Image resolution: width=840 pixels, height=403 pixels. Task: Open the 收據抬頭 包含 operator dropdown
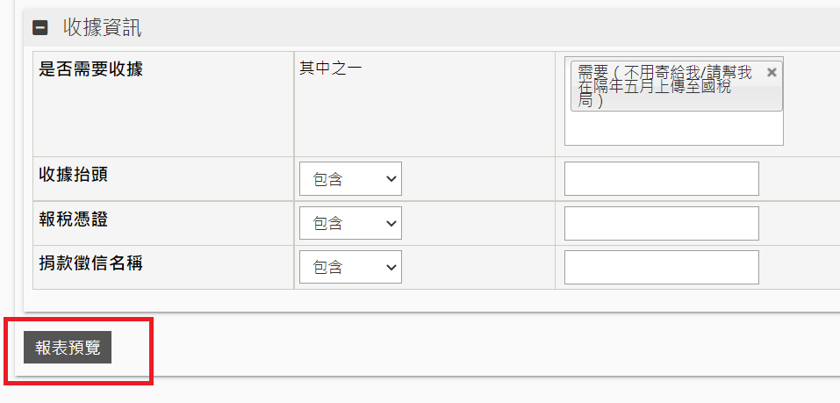(350, 179)
